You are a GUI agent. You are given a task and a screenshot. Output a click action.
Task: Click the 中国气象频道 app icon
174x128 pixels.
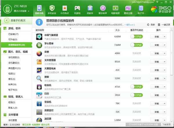pos(39,37)
